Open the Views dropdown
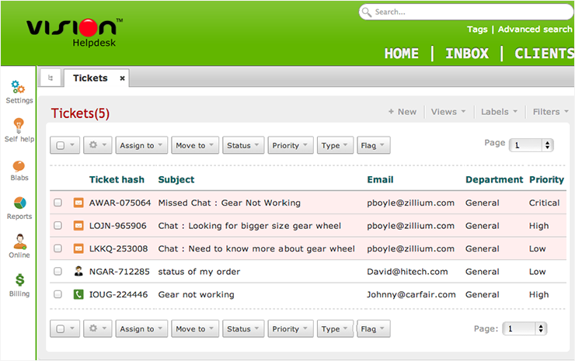Image resolution: width=575 pixels, height=361 pixels. click(x=448, y=112)
